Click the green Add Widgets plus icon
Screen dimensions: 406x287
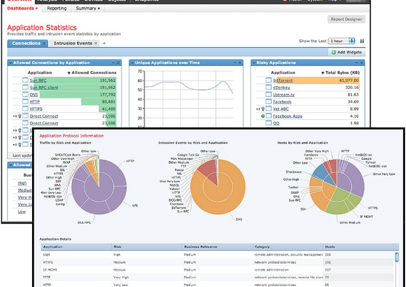pyautogui.click(x=333, y=52)
